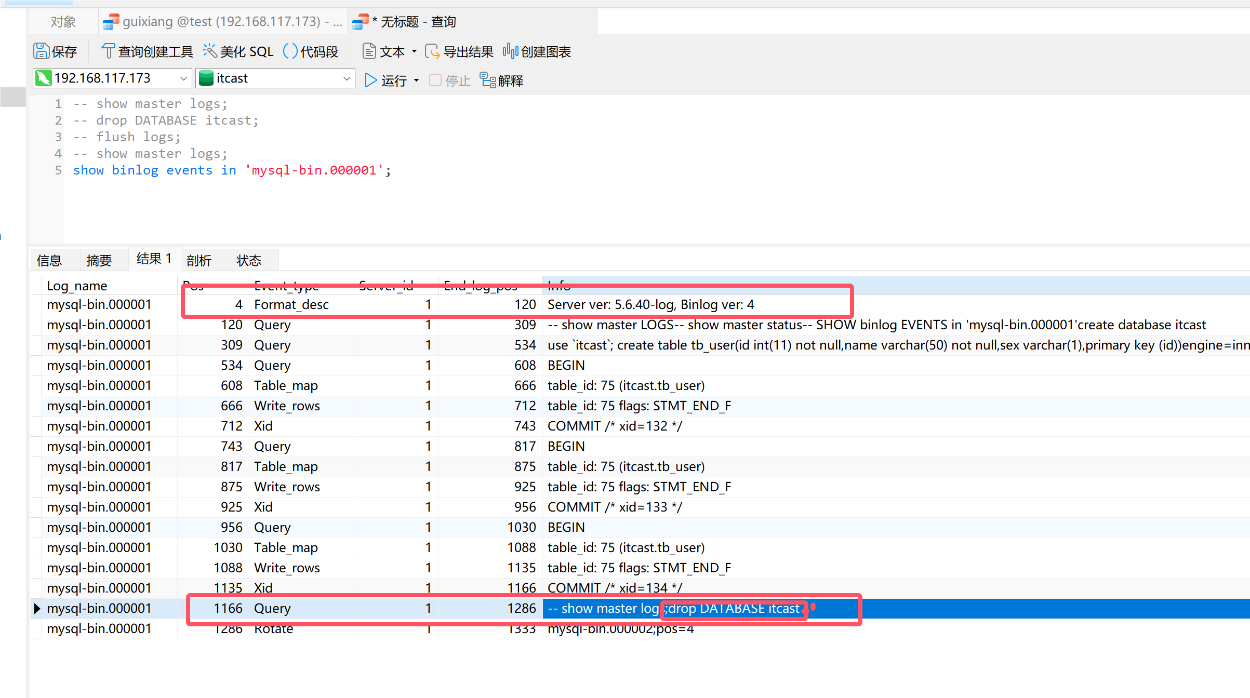Image resolution: width=1250 pixels, height=698 pixels.
Task: Expand the 192.168.117.173 connection dropdown
Action: (x=183, y=78)
